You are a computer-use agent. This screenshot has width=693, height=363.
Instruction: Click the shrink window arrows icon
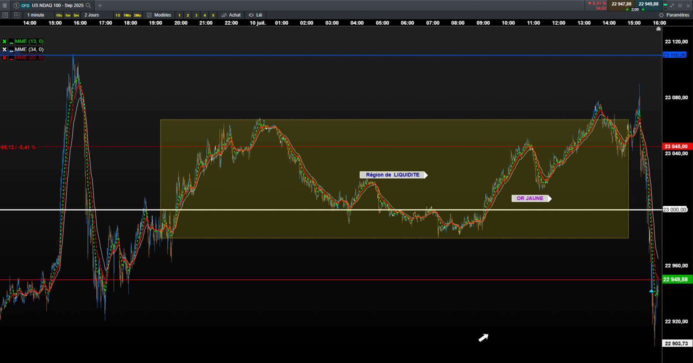672,5
